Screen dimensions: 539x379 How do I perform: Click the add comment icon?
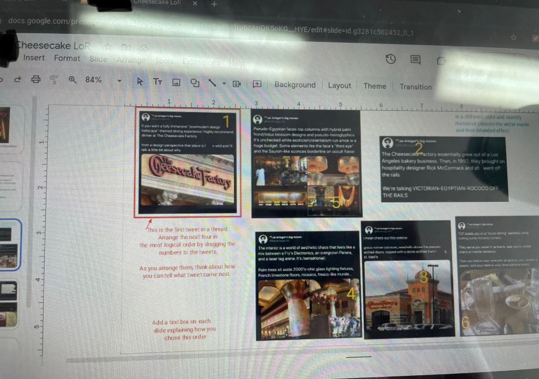click(257, 84)
